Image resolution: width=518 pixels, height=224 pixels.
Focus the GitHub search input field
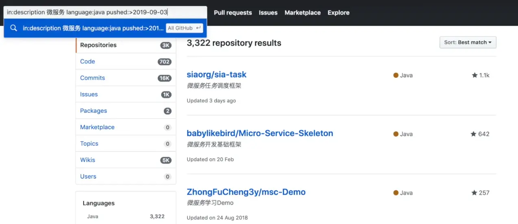[105, 12]
